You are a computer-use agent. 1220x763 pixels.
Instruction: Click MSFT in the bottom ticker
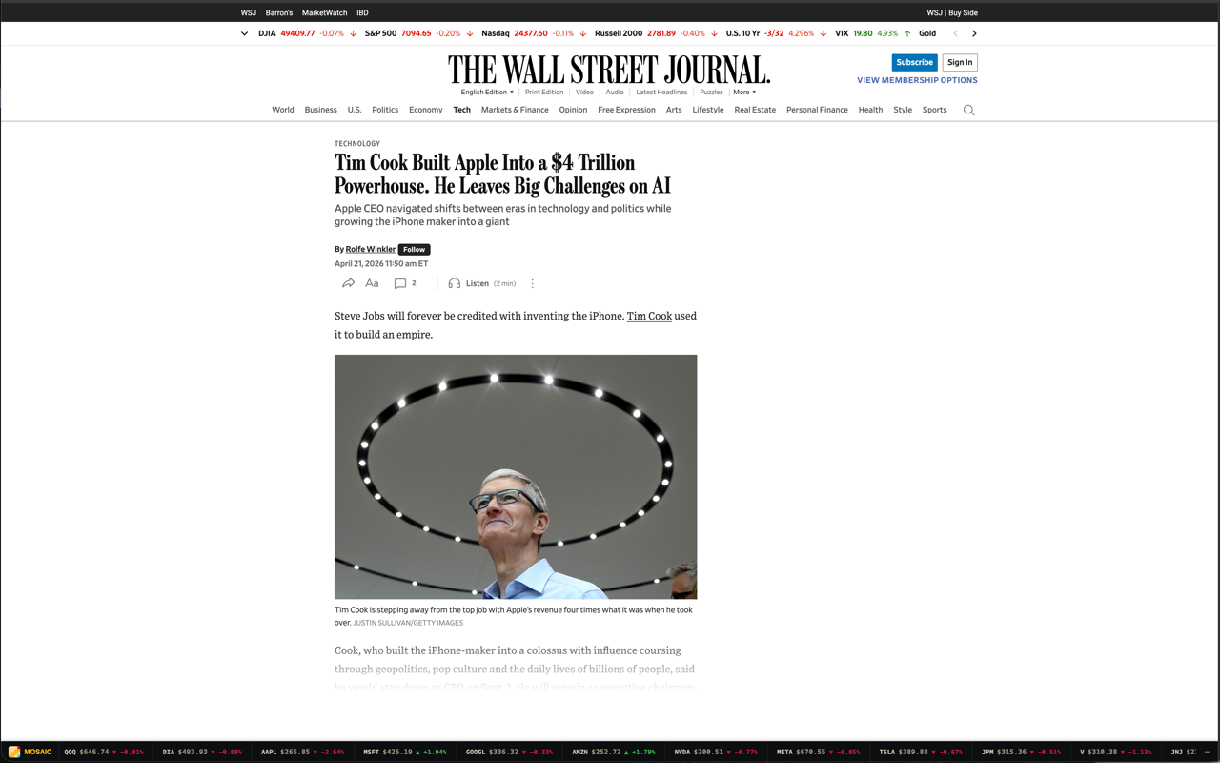pyautogui.click(x=405, y=752)
